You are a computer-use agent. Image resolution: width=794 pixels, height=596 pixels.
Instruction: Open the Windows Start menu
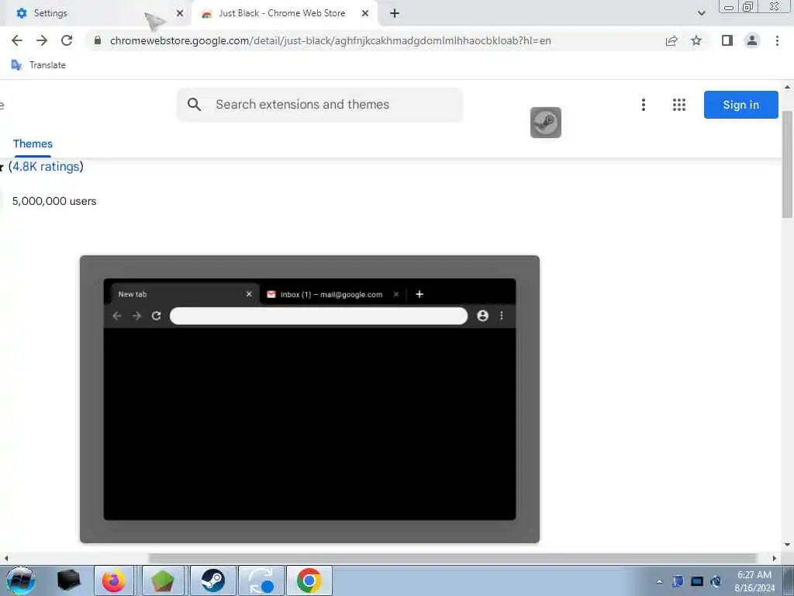pos(20,580)
